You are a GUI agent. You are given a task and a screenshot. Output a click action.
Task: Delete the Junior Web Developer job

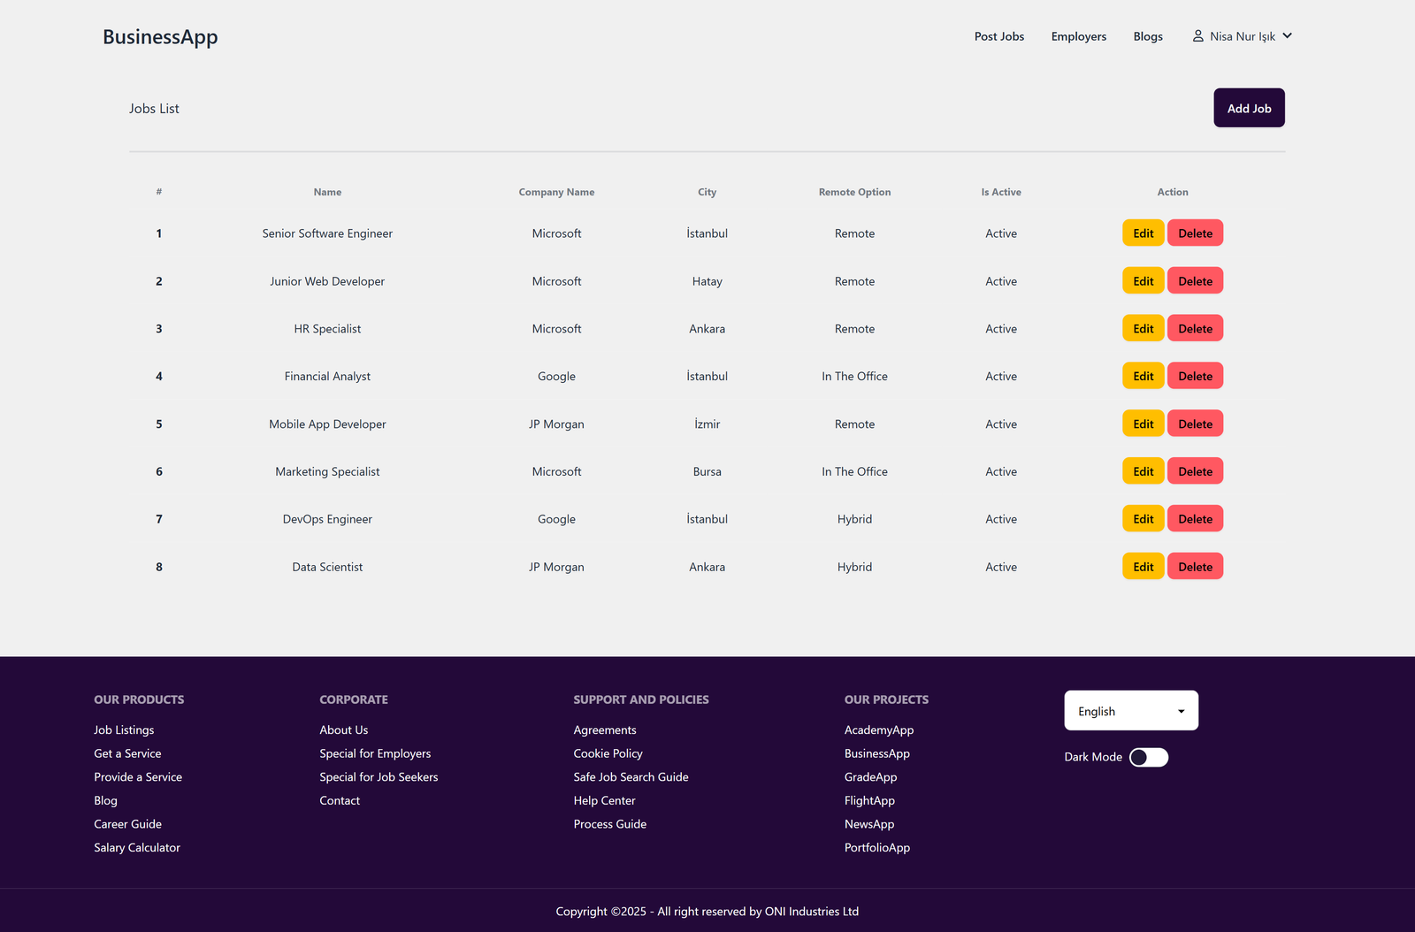[1195, 281]
